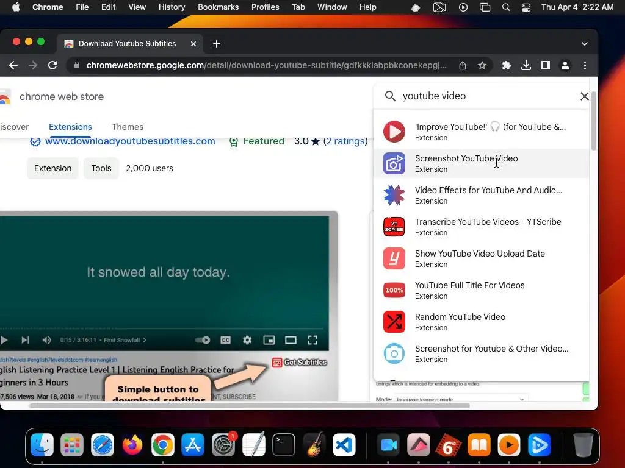
Task: Click the vertical scrollbar thumb
Action: click(x=593, y=121)
